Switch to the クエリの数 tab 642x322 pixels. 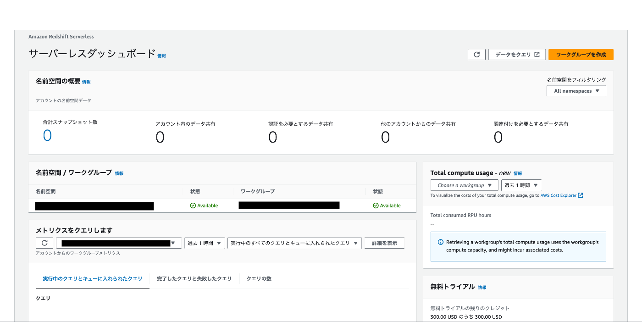point(259,278)
